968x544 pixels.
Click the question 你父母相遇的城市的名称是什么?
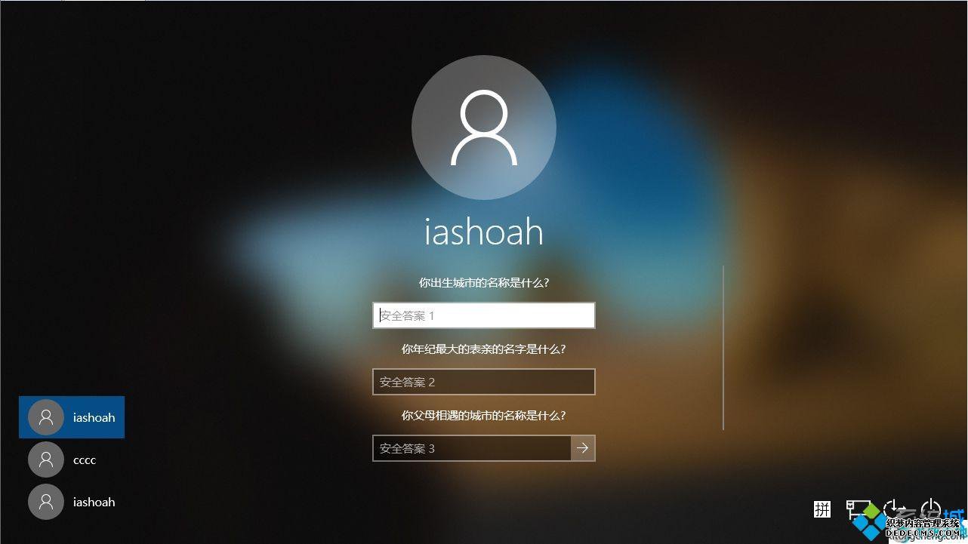(484, 416)
